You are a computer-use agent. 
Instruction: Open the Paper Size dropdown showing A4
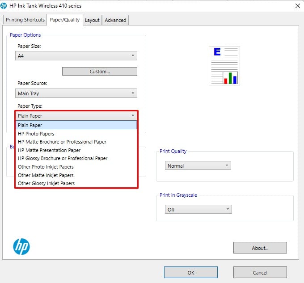(x=76, y=56)
